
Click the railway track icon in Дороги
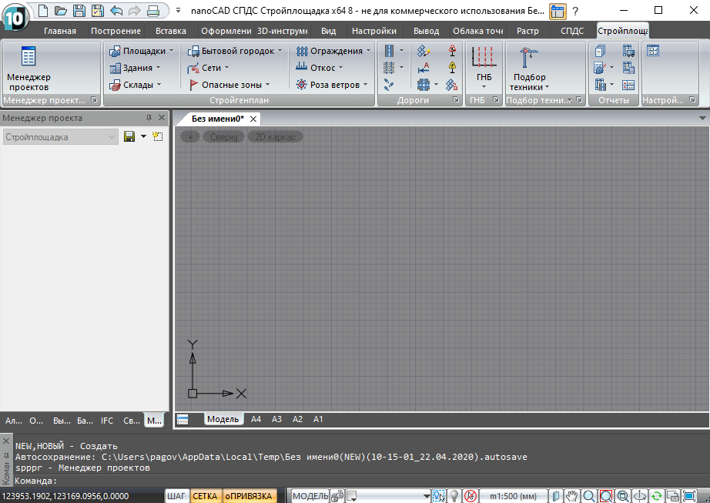point(389,68)
